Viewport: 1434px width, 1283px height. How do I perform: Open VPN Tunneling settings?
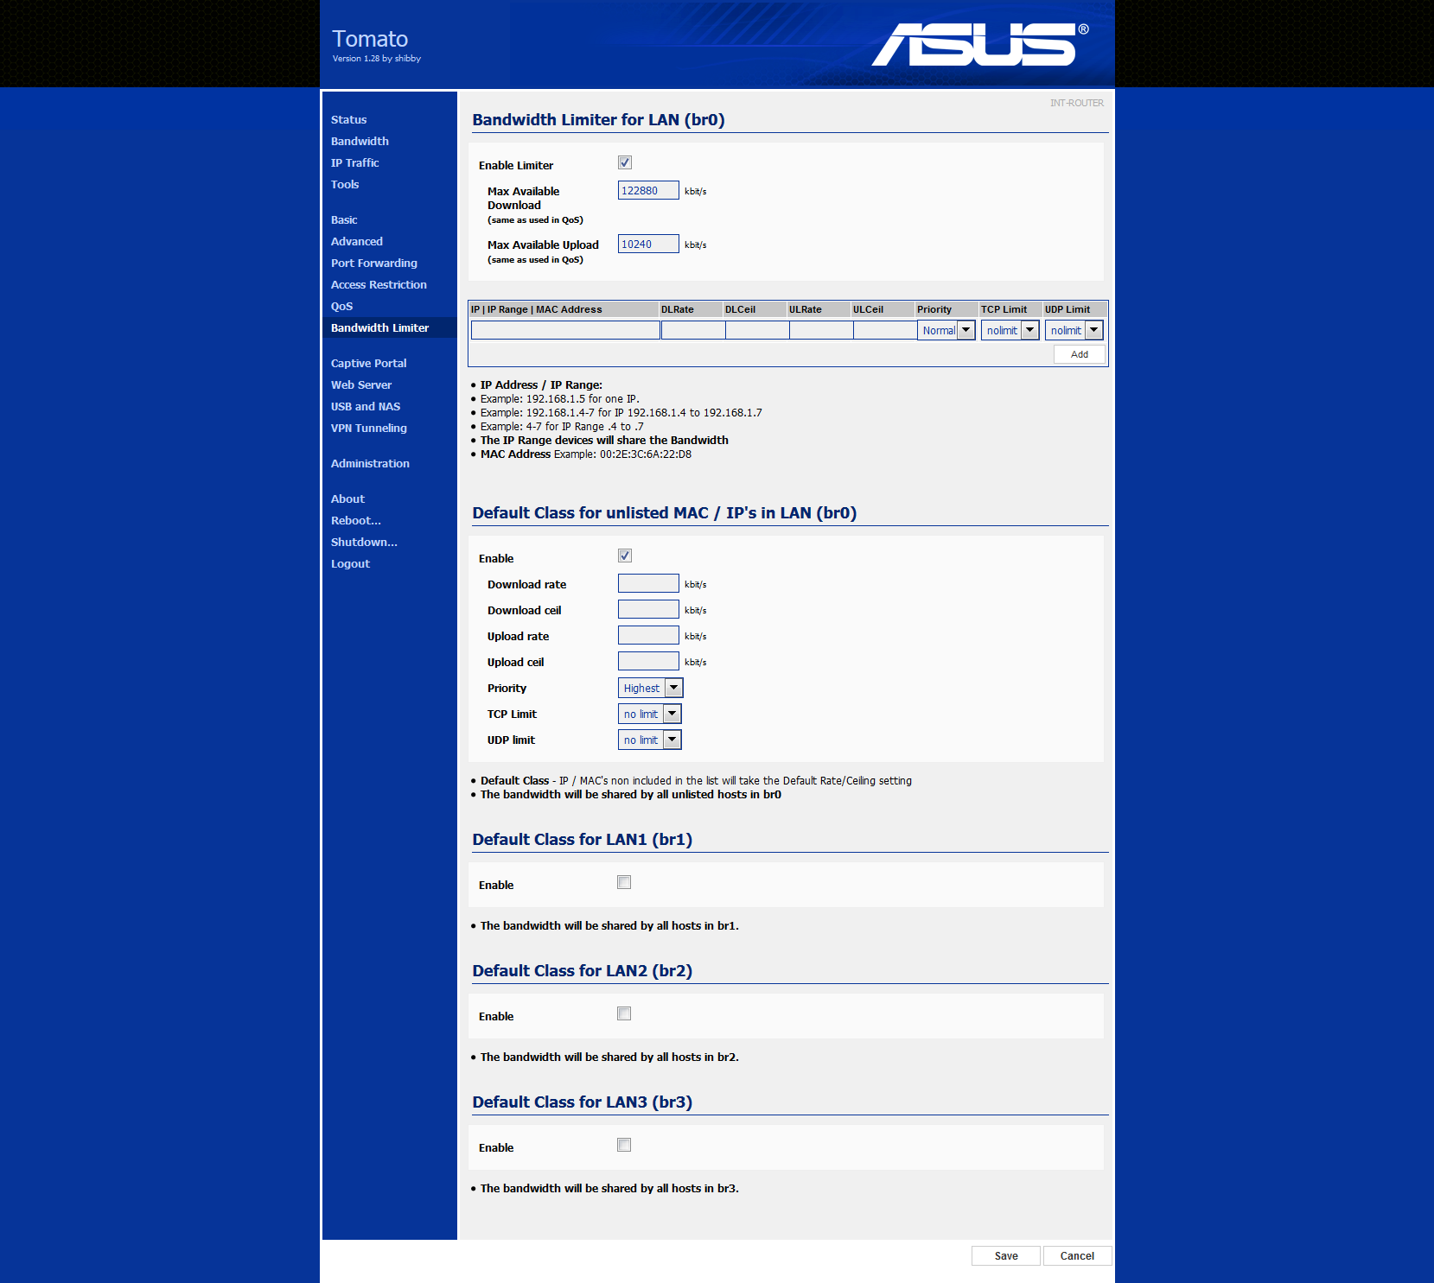tap(368, 428)
